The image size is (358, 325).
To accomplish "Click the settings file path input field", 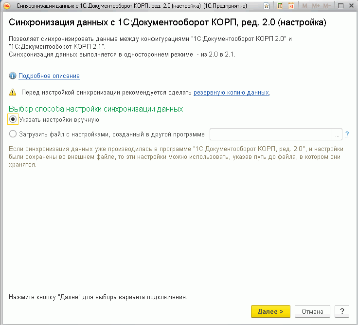I will [270, 134].
